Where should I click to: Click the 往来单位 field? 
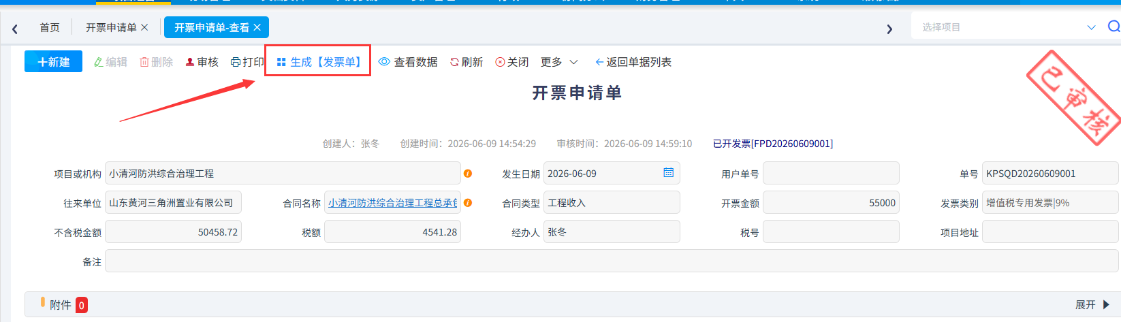[x=173, y=203]
